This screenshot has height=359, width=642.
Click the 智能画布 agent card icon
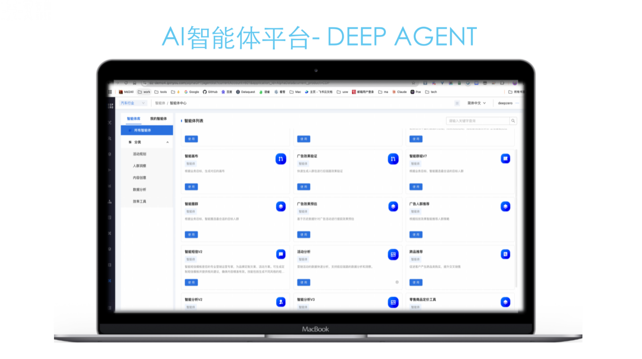point(281,158)
